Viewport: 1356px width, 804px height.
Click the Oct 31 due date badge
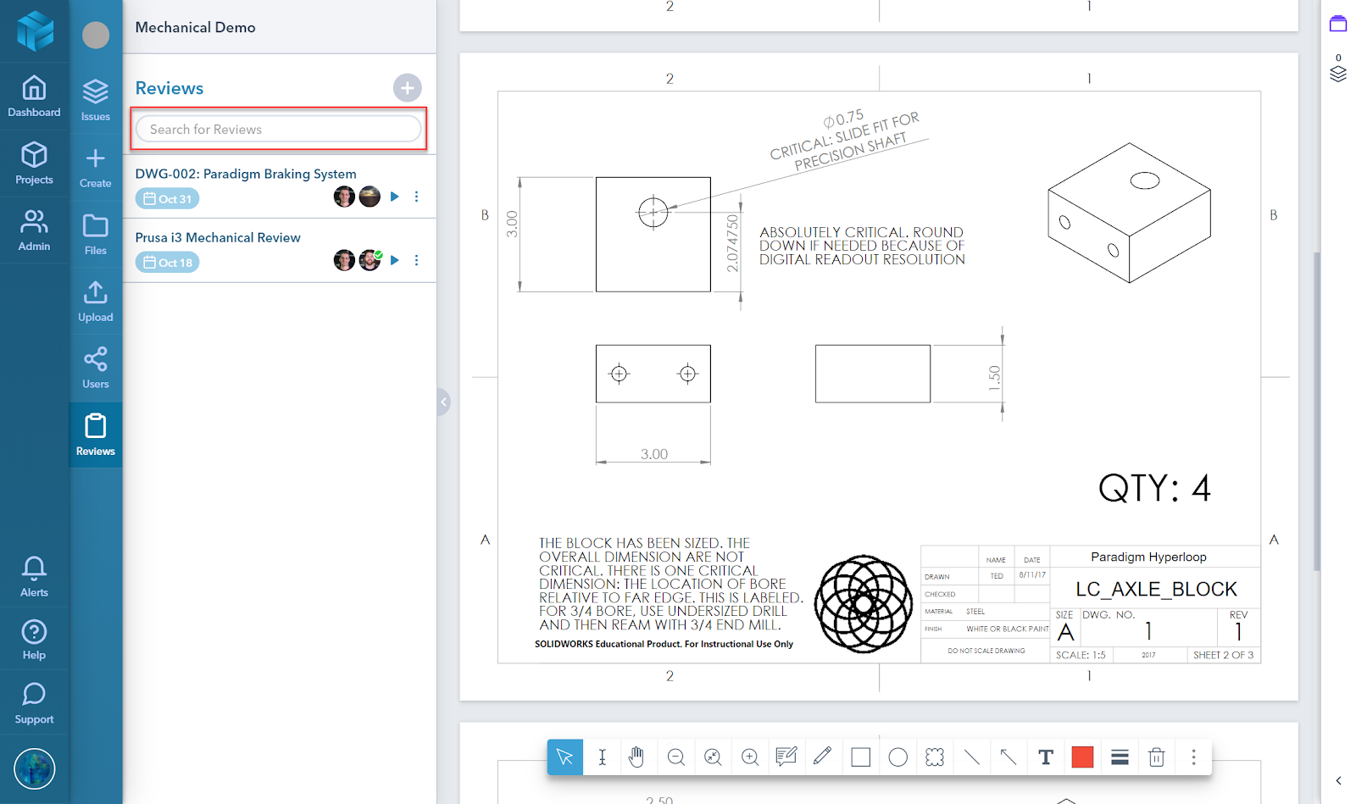coord(168,199)
